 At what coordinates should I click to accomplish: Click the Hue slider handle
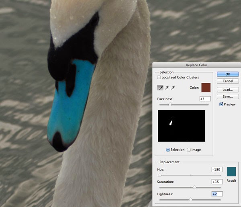[159, 175]
